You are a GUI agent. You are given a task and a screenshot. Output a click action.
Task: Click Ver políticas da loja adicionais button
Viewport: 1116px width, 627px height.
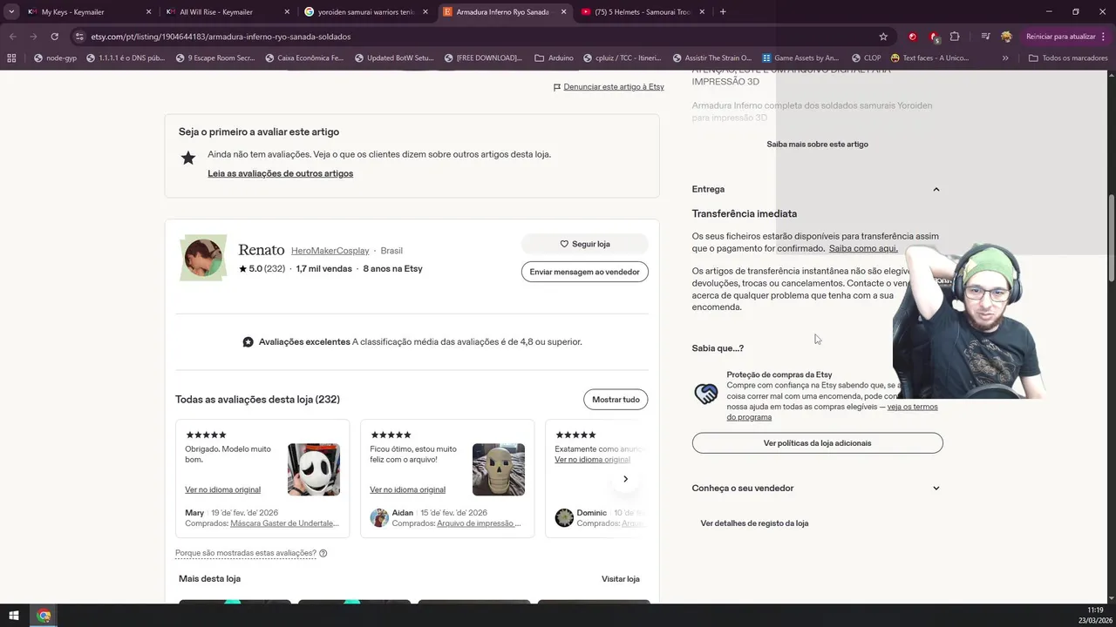pos(817,443)
